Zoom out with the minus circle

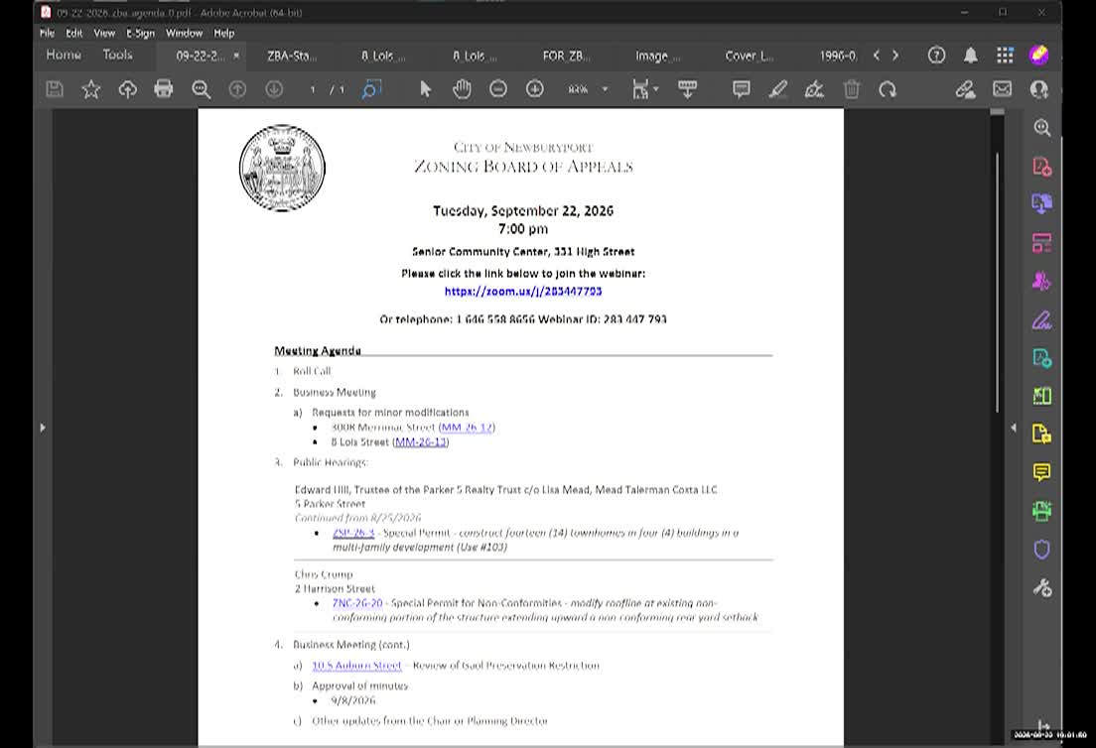click(x=498, y=89)
